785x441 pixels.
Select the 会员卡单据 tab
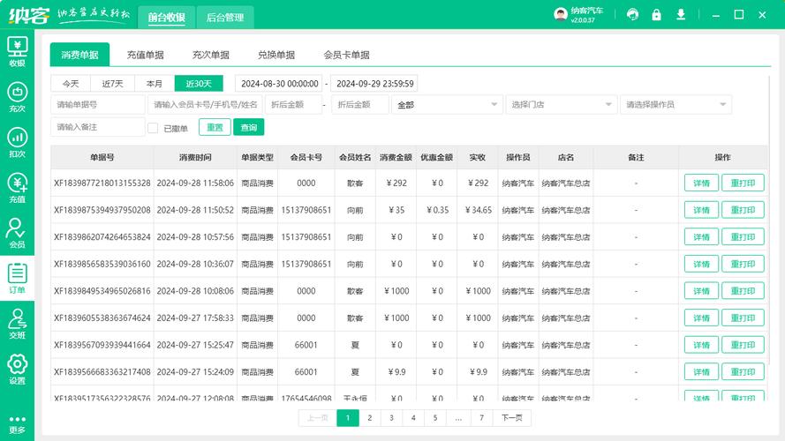click(x=346, y=55)
